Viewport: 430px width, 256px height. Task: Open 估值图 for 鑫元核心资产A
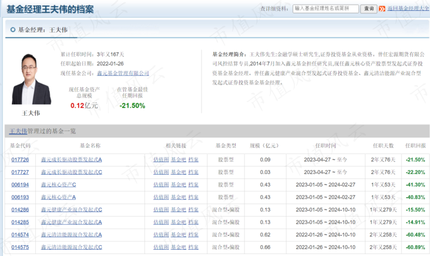161,197
